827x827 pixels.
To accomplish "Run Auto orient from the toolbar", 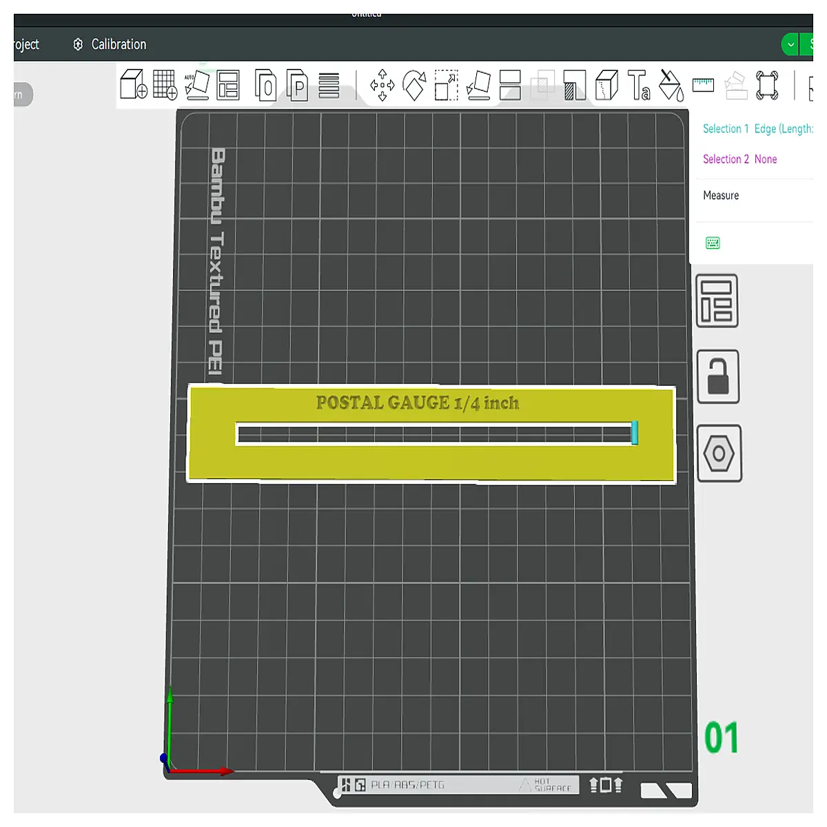I will click(x=197, y=85).
